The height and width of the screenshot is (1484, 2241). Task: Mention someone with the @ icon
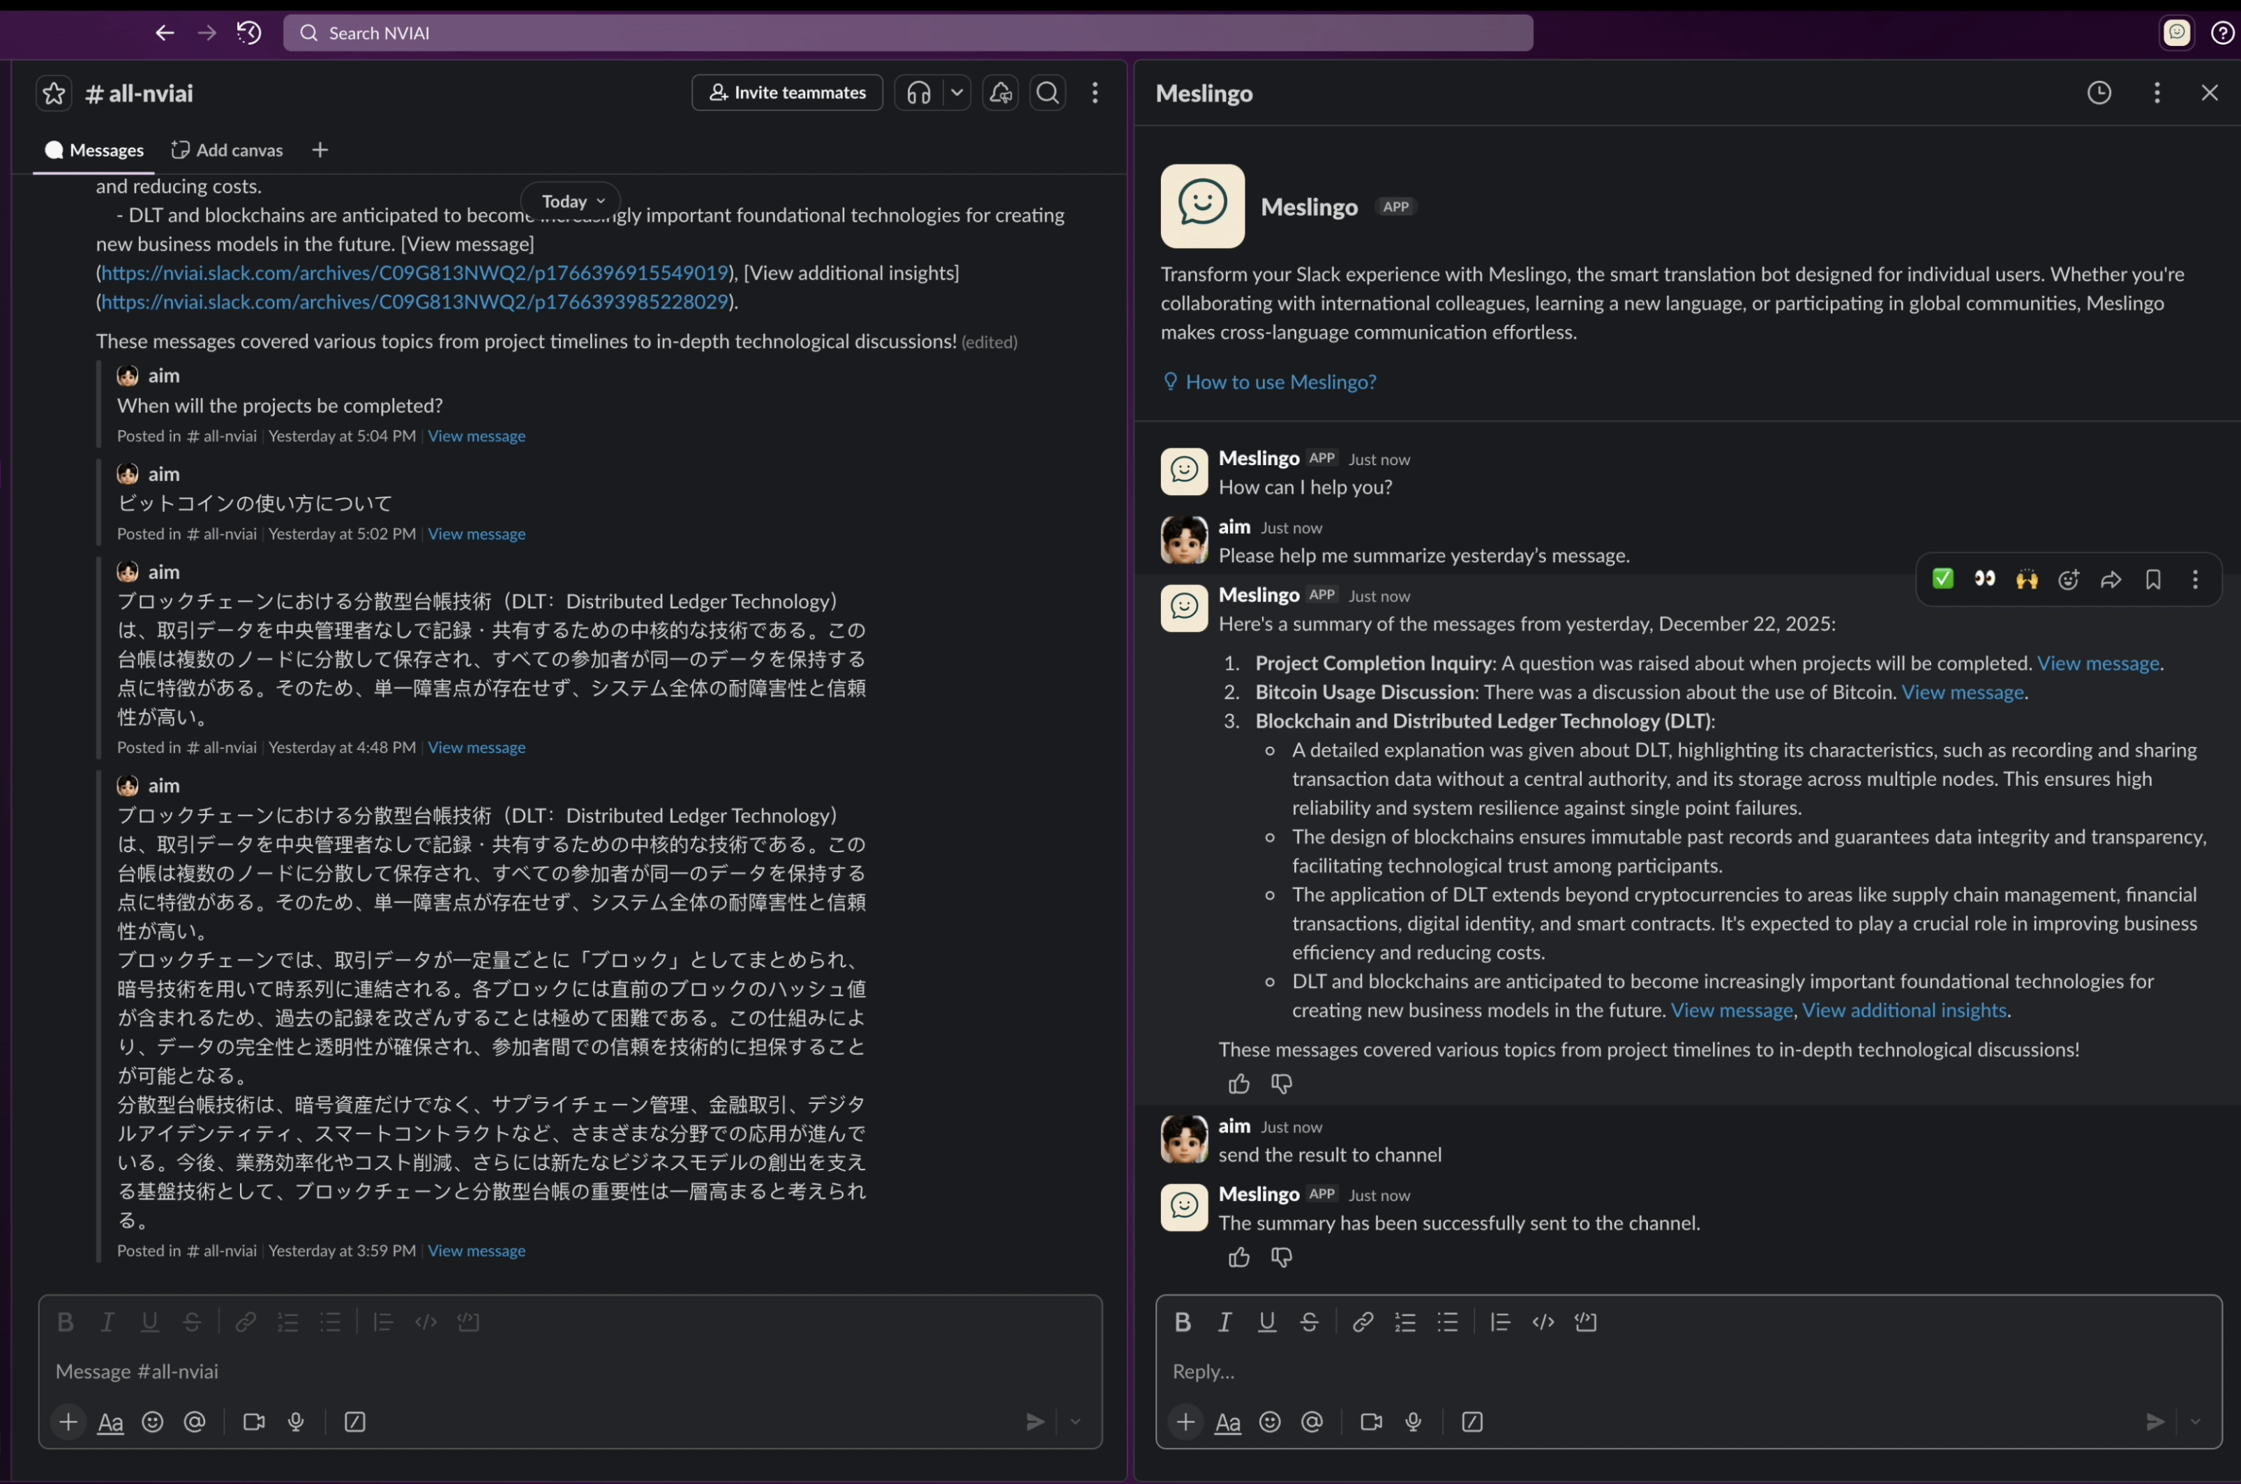pos(194,1421)
